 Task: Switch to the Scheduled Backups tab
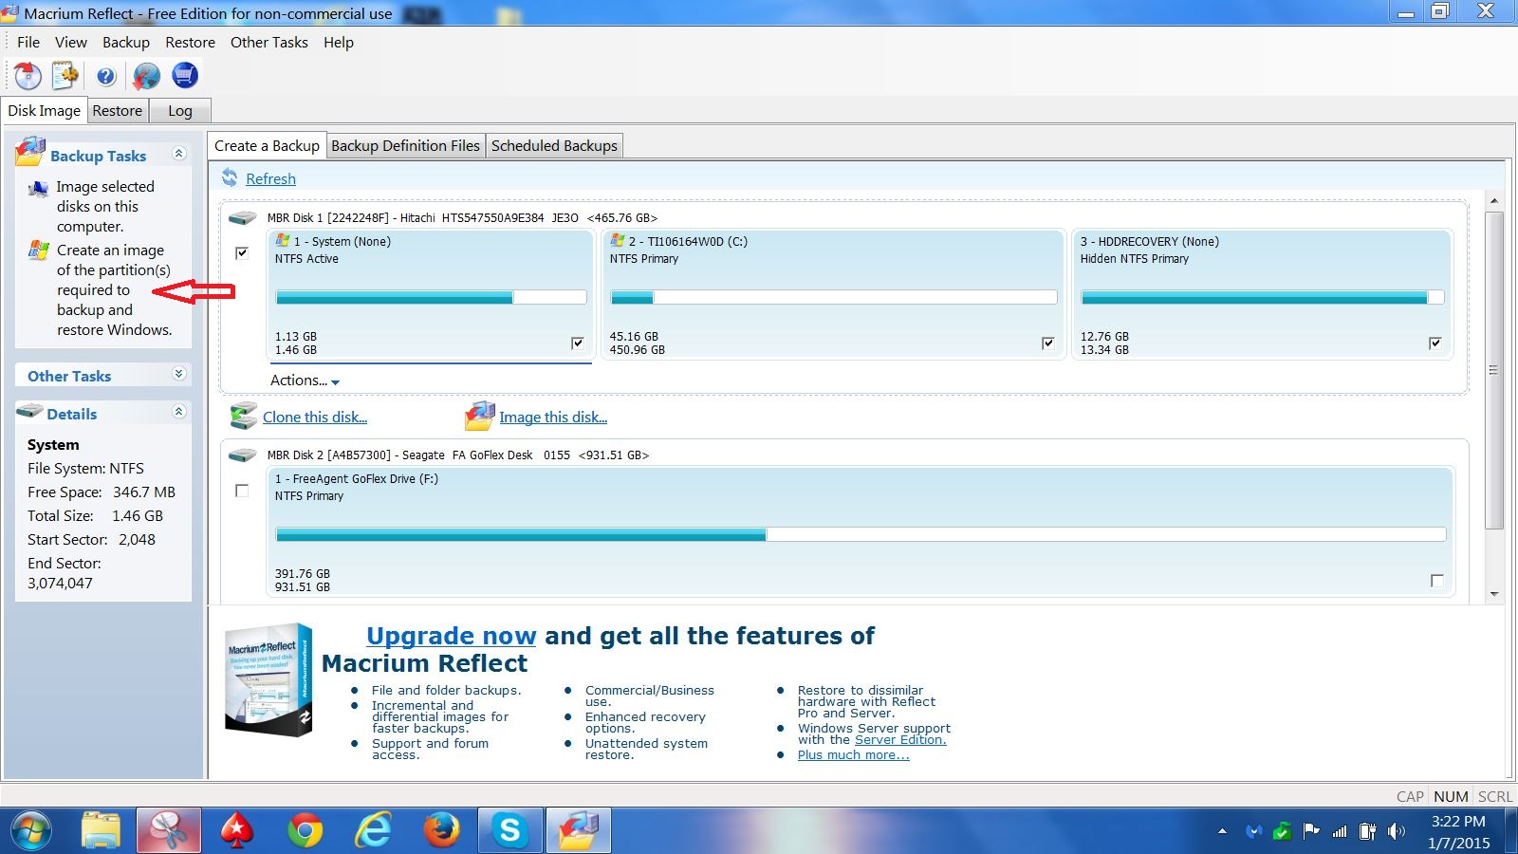pyautogui.click(x=554, y=146)
